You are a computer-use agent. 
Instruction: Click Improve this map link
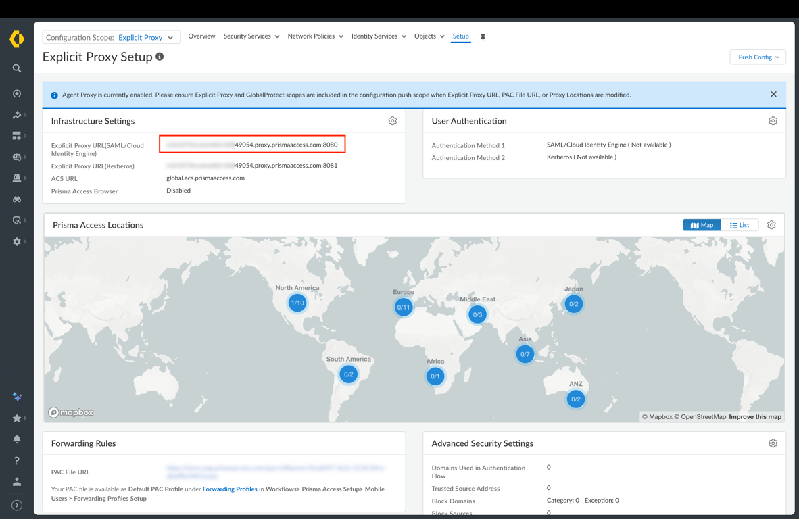click(x=754, y=417)
